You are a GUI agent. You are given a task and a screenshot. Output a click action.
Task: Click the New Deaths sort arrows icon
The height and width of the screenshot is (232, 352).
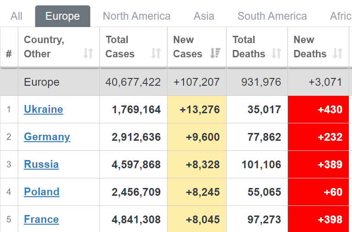click(x=338, y=54)
